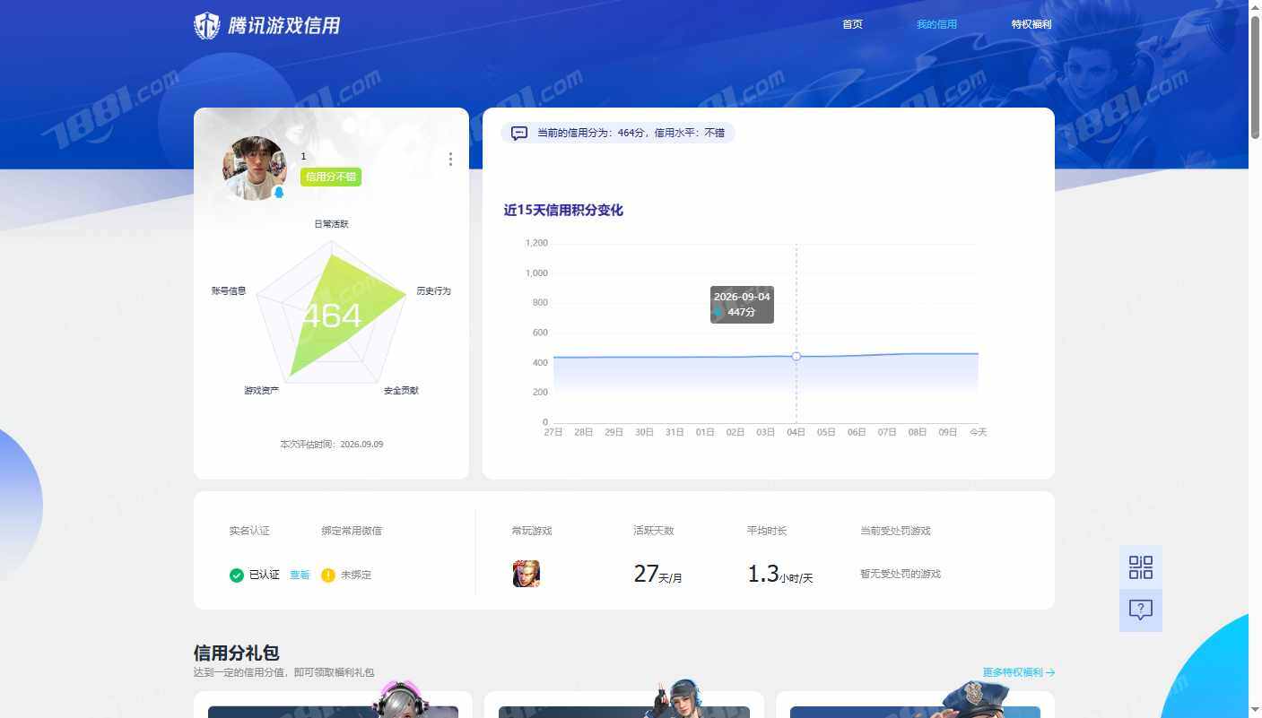Open the QR code floating button
The width and height of the screenshot is (1262, 718).
[1141, 567]
